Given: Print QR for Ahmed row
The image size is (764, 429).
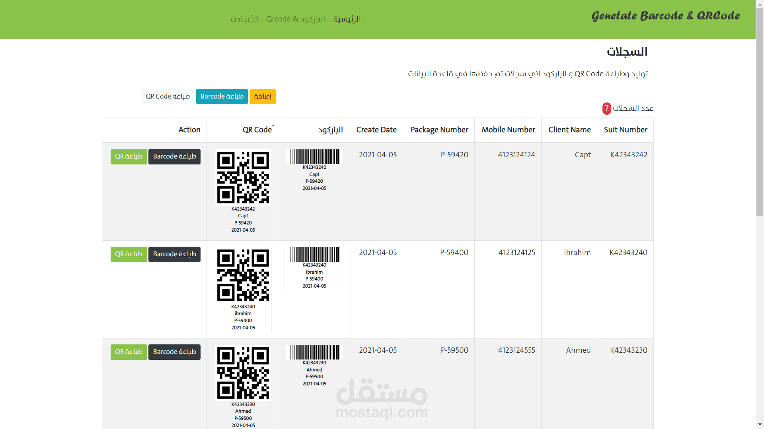Looking at the screenshot, I should 129,352.
